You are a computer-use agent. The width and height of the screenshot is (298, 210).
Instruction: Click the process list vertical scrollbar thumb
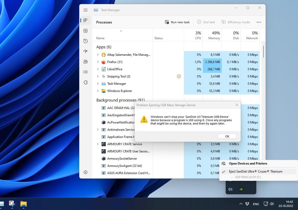[x=264, y=52]
